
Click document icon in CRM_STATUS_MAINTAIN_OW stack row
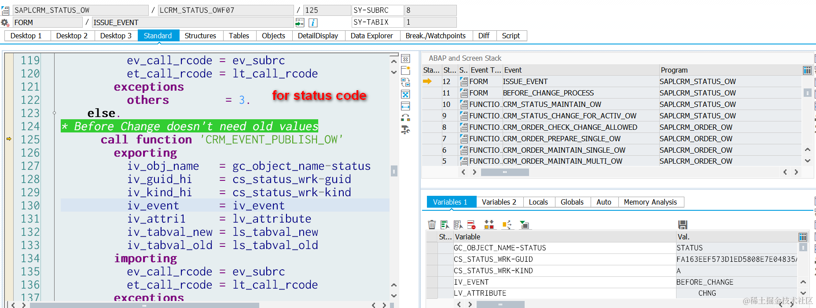pos(463,104)
